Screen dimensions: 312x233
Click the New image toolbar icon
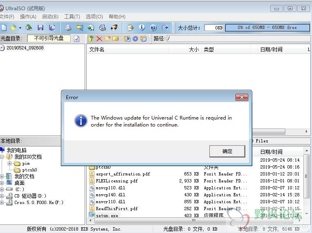pos(4,28)
